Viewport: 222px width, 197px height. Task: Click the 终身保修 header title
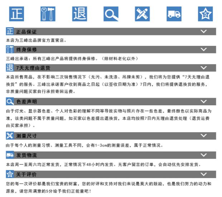[x=26, y=49]
